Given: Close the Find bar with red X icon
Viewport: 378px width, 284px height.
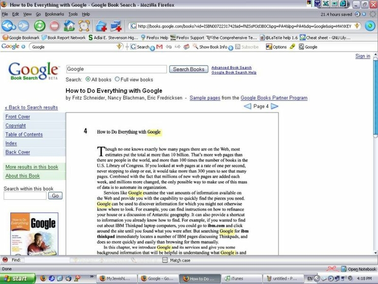Looking at the screenshot, I should [x=5, y=260].
